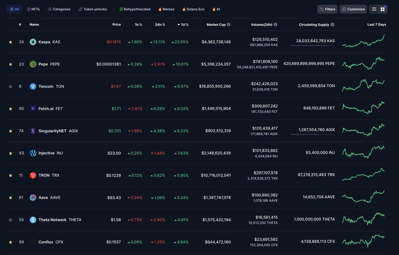Select the Toncoin logo icon
Image resolution: width=399 pixels, height=255 pixels.
click(x=33, y=86)
